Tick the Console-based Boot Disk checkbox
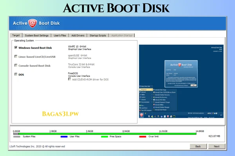This screenshot has height=156, width=235. click(16, 65)
